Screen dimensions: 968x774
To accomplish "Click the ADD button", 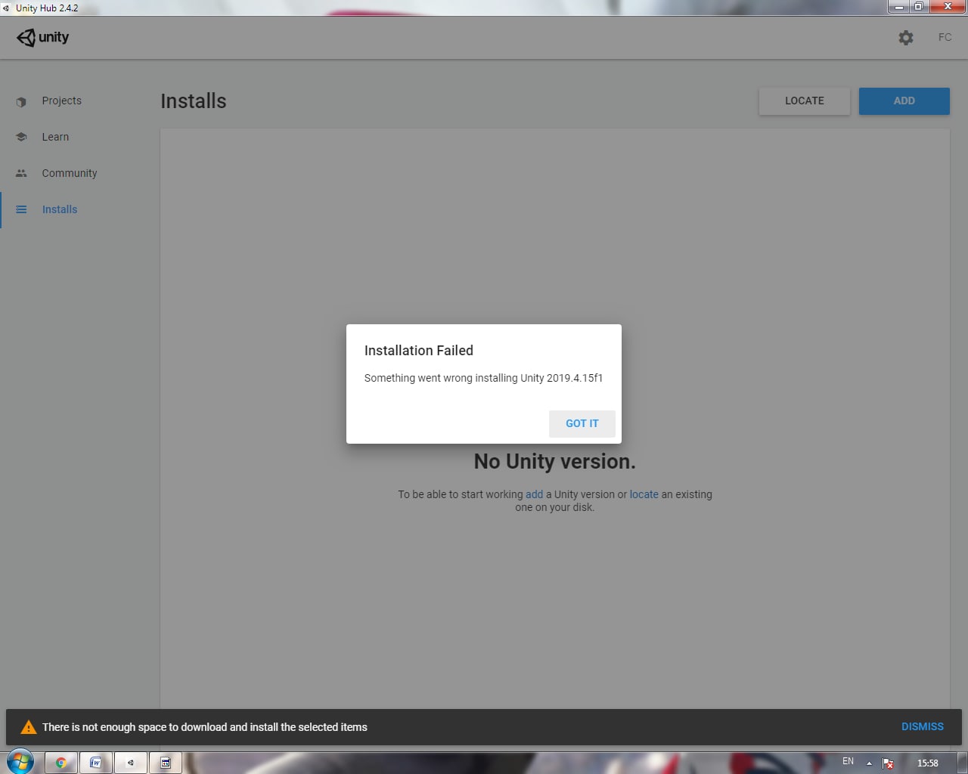I will pos(904,101).
